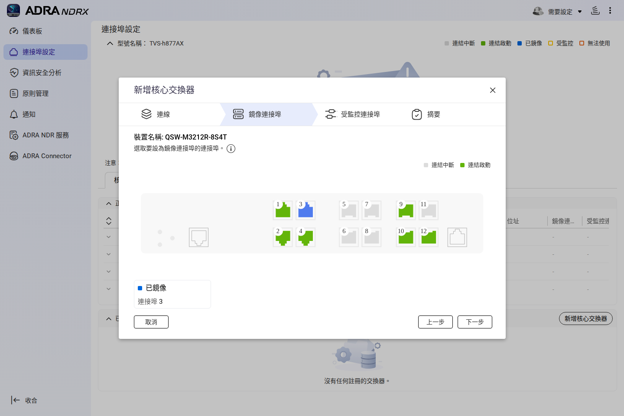Open ADRA Connector in the sidebar
The width and height of the screenshot is (624, 416).
(x=45, y=156)
